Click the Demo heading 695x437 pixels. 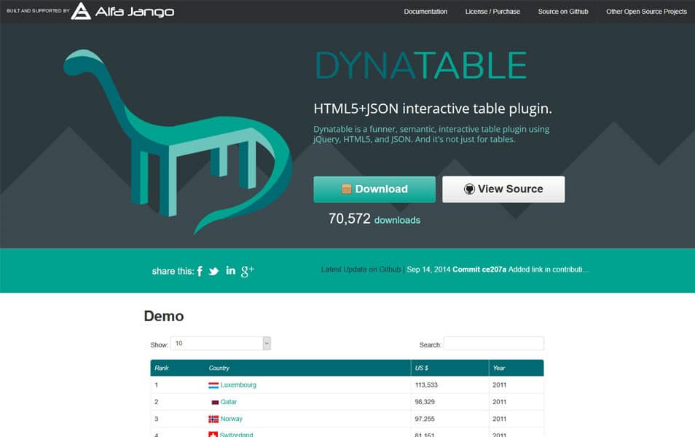164,316
